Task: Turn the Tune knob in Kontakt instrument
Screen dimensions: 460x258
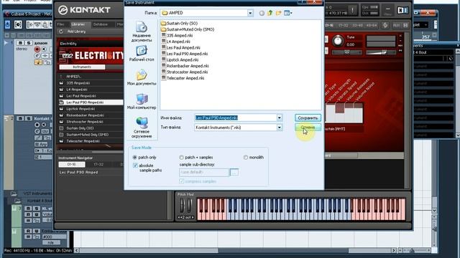Action: pyautogui.click(x=338, y=41)
